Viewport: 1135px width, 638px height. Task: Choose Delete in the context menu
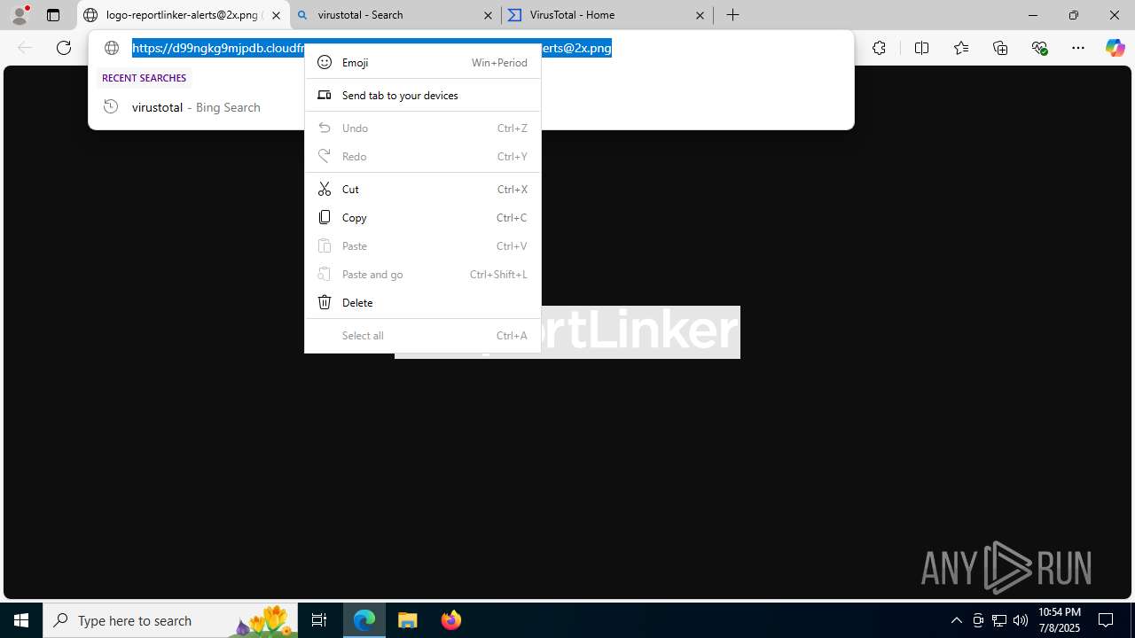click(x=423, y=302)
